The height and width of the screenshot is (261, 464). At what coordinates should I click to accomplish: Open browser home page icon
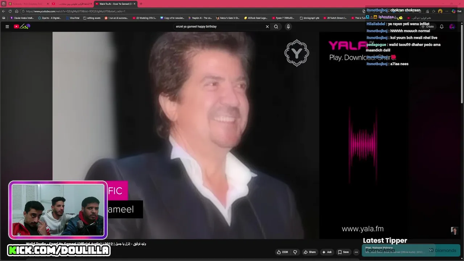pyautogui.click(x=17, y=11)
